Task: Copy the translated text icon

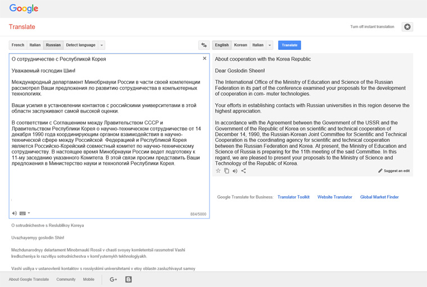Action: point(226,170)
